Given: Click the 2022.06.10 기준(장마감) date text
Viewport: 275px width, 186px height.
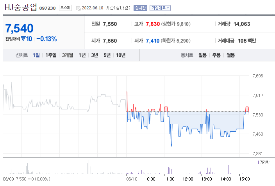Looking at the screenshot, I should pyautogui.click(x=106, y=8).
